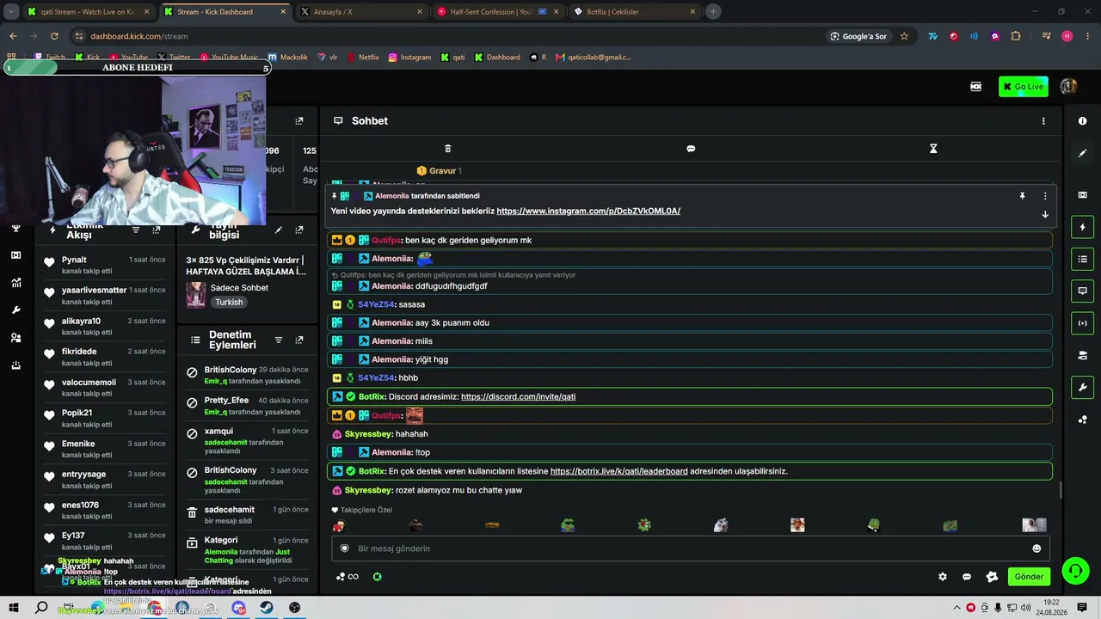Open the Netflix bookmark
This screenshot has height=619, width=1101.
click(363, 58)
